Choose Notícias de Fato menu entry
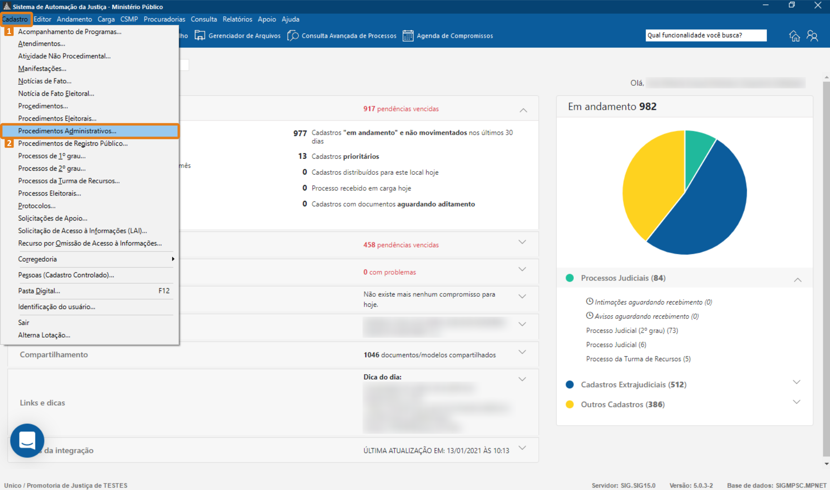Screen dimensions: 830x490 [x=90, y=81]
